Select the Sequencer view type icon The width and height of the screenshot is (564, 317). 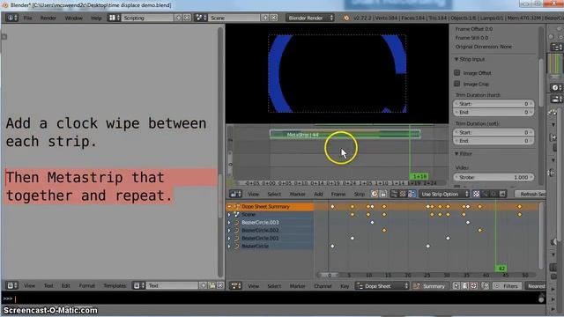click(394, 194)
